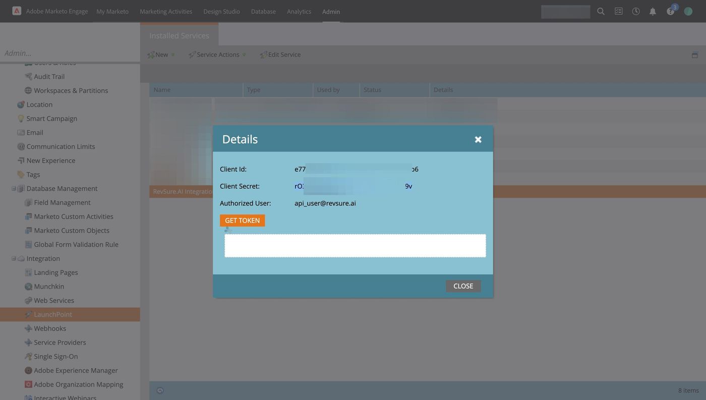Open Tags in the Admin tree
This screenshot has height=400, width=706.
point(33,175)
